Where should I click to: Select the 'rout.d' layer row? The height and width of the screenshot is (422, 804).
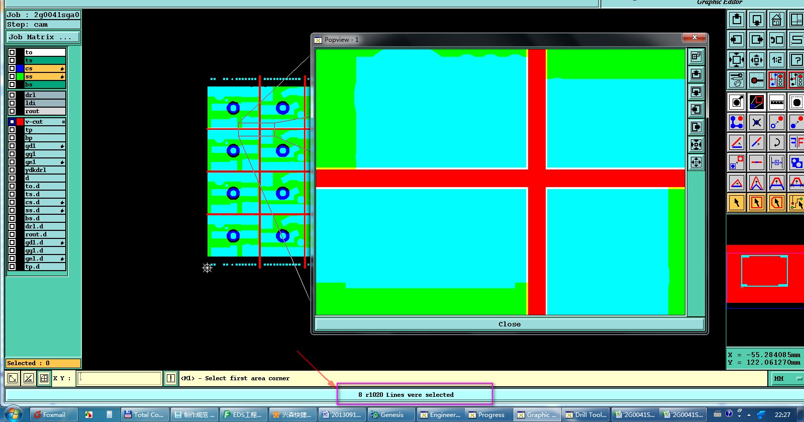(45, 234)
